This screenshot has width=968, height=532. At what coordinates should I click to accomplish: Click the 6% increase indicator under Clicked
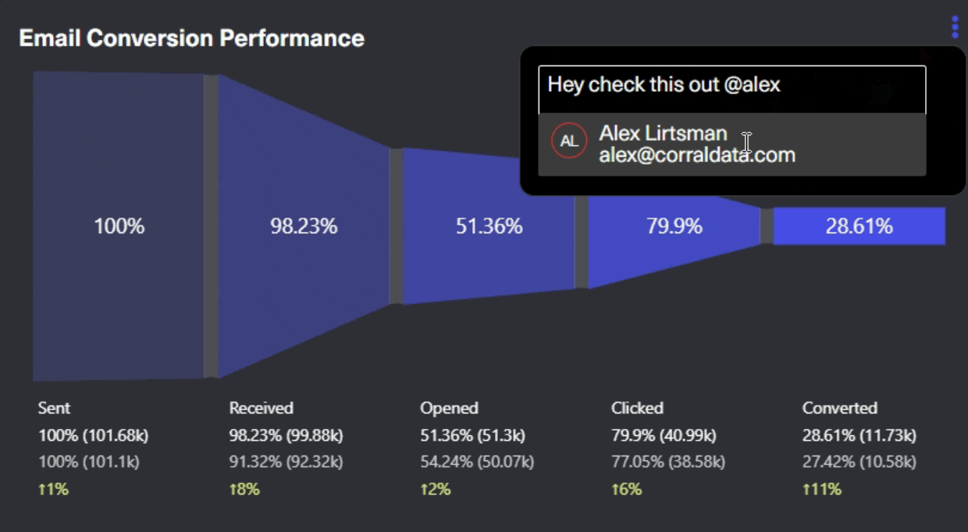(x=626, y=489)
